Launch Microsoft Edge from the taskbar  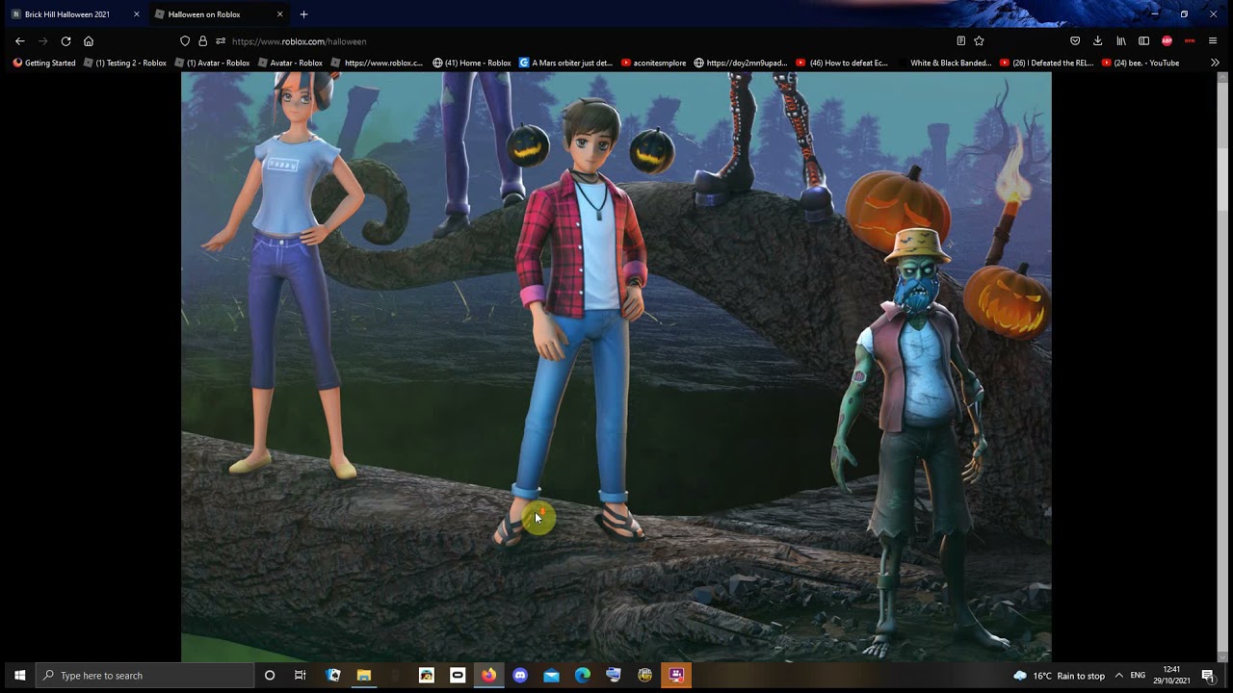pos(583,676)
